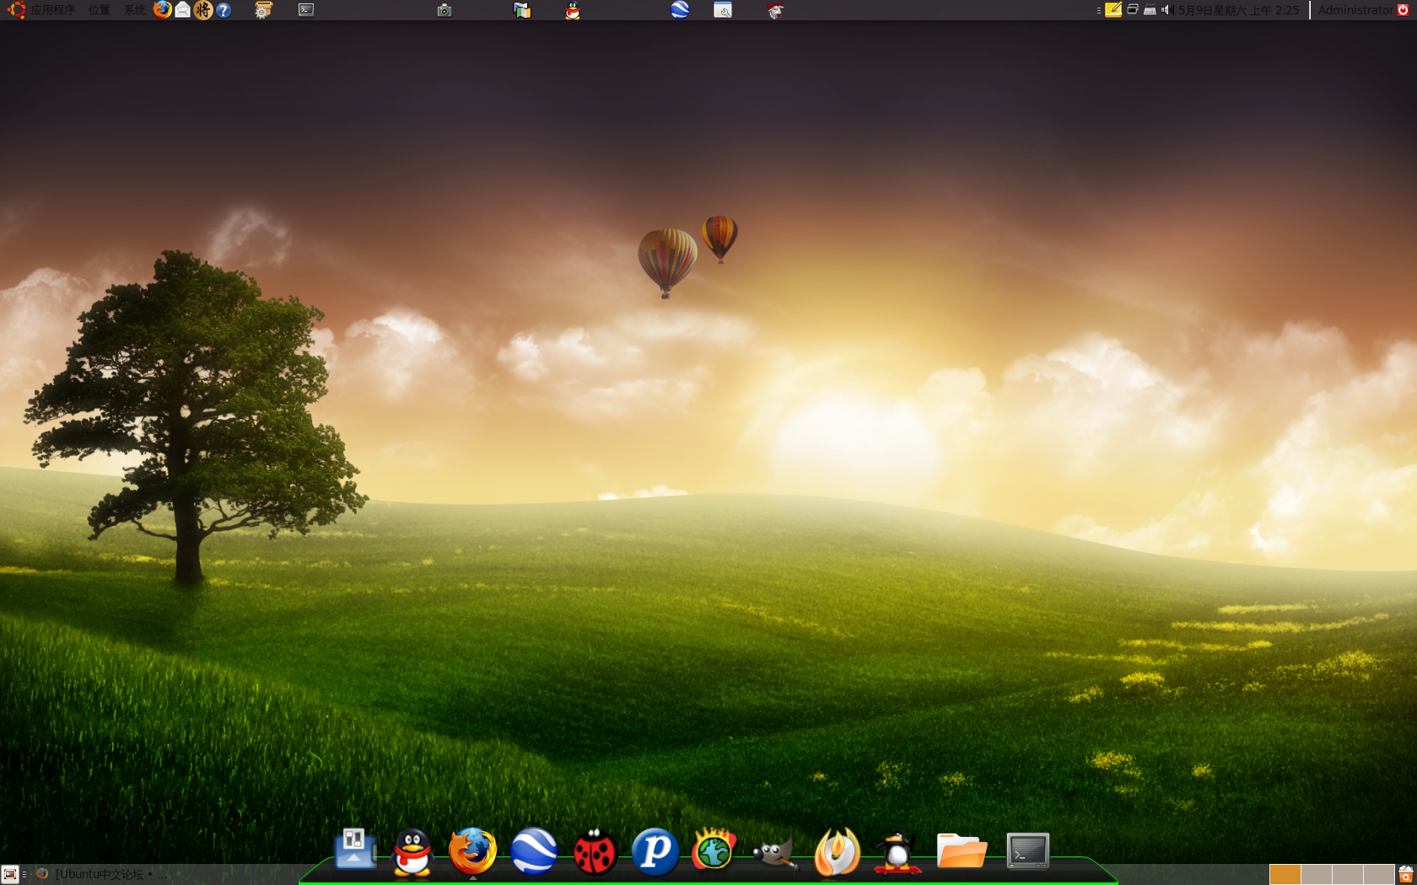Viewport: 1417px width, 885px height.
Task: Launch GIMP Wilber icon in dock
Action: tap(774, 853)
